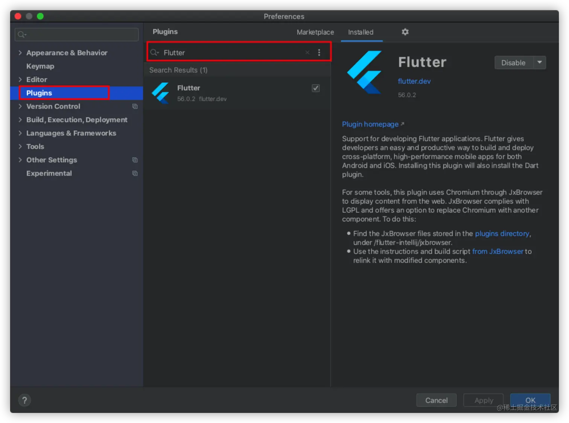The image size is (569, 423).
Task: Switch to the Installed tab
Action: (361, 32)
